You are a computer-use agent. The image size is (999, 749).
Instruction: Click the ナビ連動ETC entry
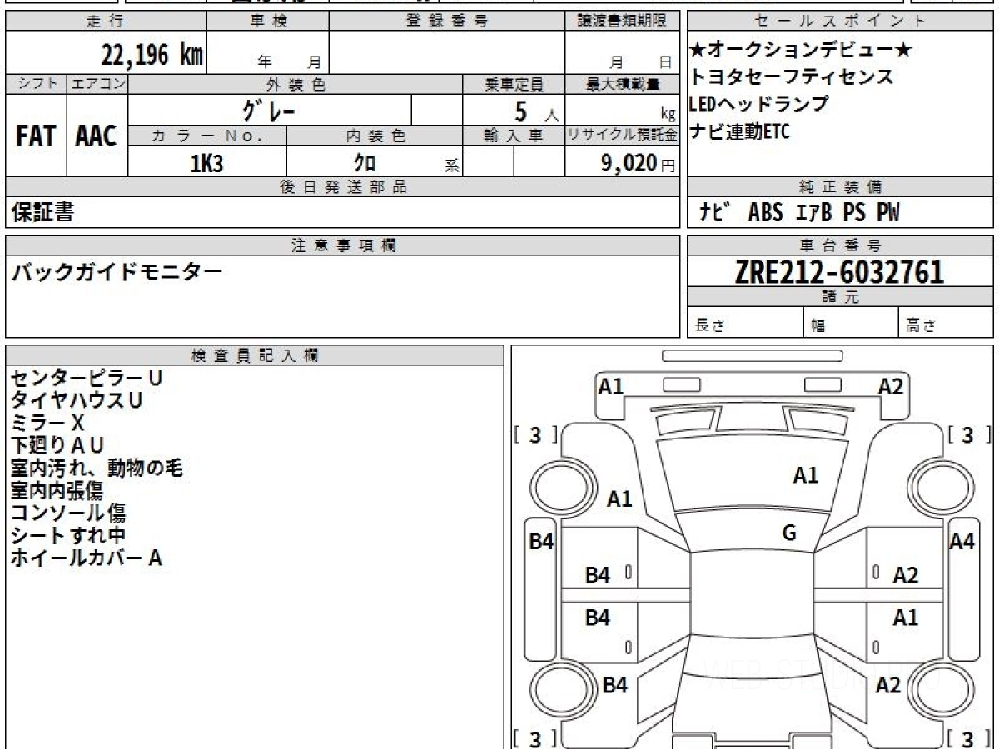[x=738, y=131]
